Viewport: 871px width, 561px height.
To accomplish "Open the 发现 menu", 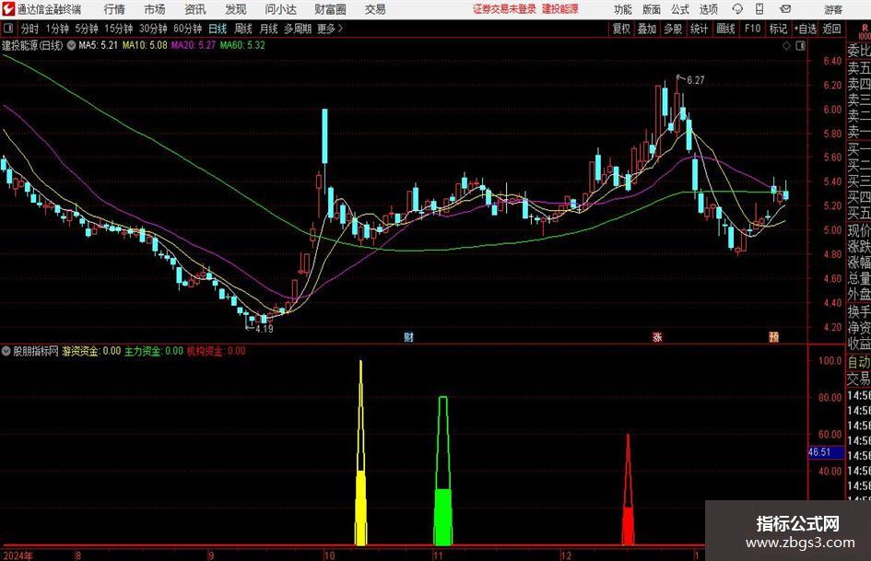I will pyautogui.click(x=236, y=9).
